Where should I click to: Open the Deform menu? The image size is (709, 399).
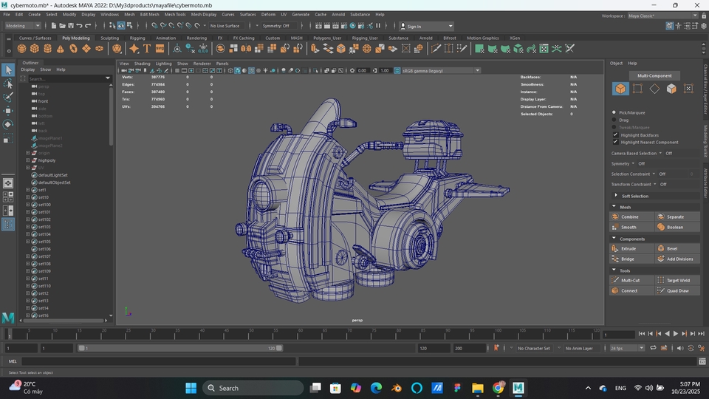click(268, 15)
